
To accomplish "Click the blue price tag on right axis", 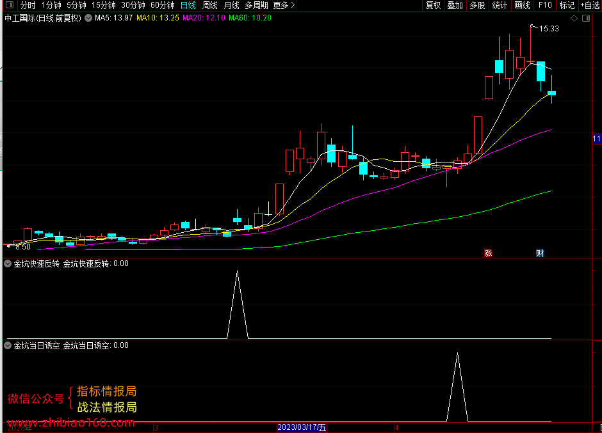I will coord(597,139).
